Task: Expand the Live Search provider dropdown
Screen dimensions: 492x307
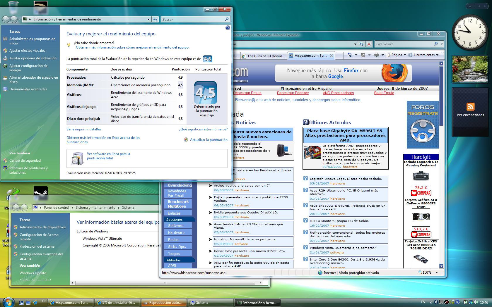Action: (x=442, y=44)
